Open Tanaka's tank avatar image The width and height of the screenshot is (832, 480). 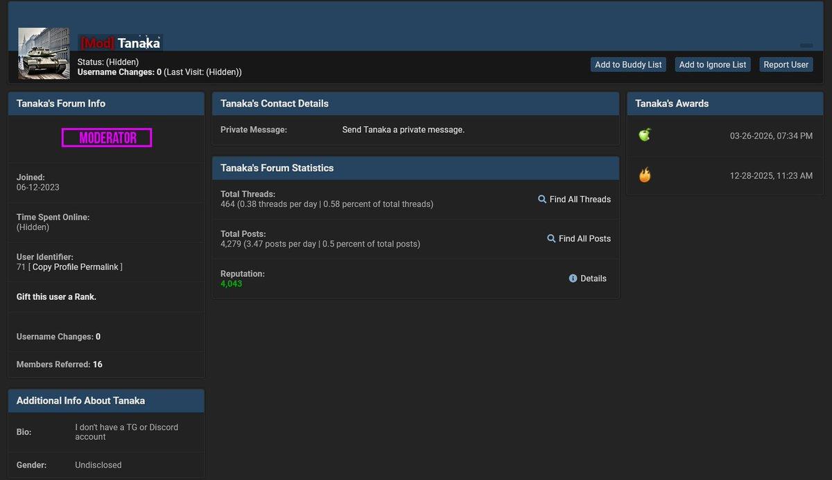[44, 53]
